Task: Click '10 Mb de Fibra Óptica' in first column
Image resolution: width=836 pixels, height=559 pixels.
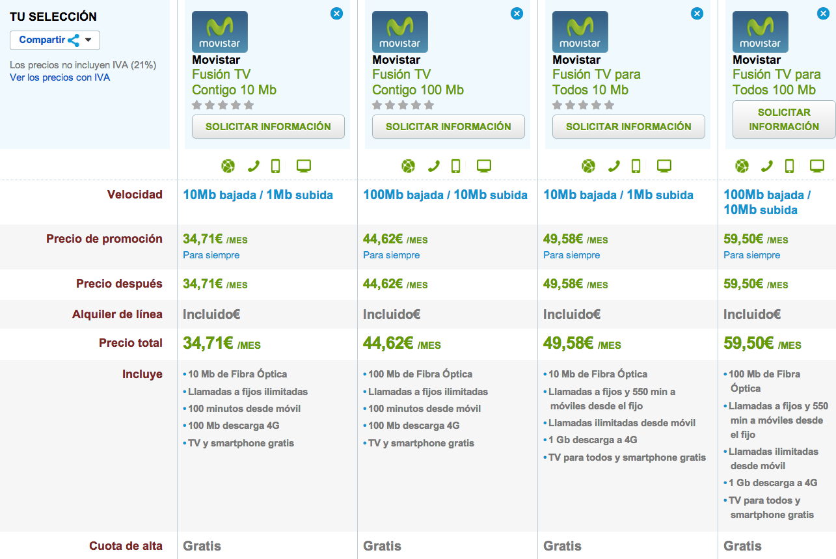Action: coord(237,374)
